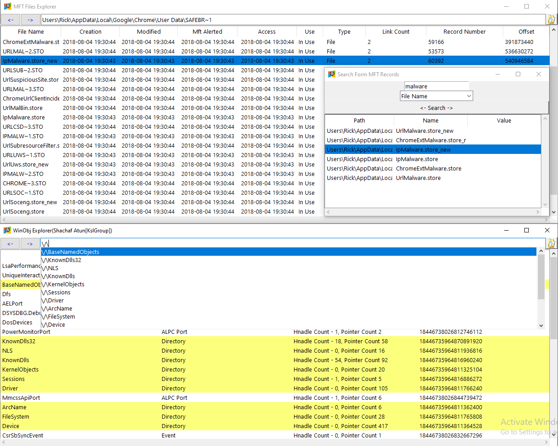Click the Search Form MFT Records window icon
The image size is (558, 446).
coord(332,74)
